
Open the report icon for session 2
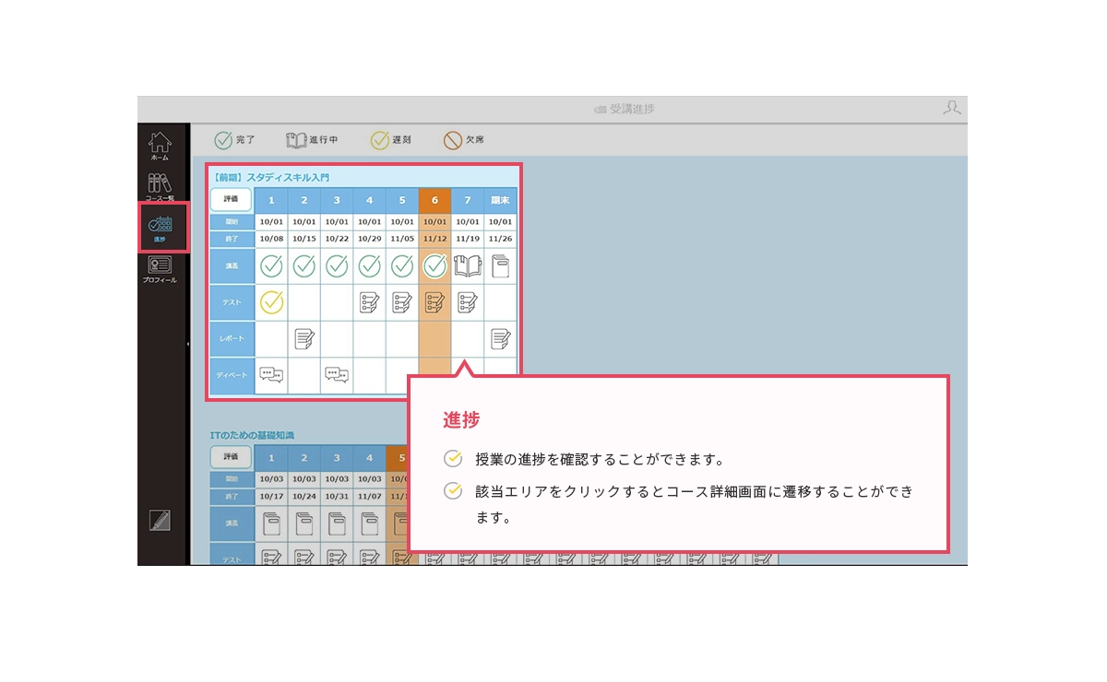tap(304, 339)
